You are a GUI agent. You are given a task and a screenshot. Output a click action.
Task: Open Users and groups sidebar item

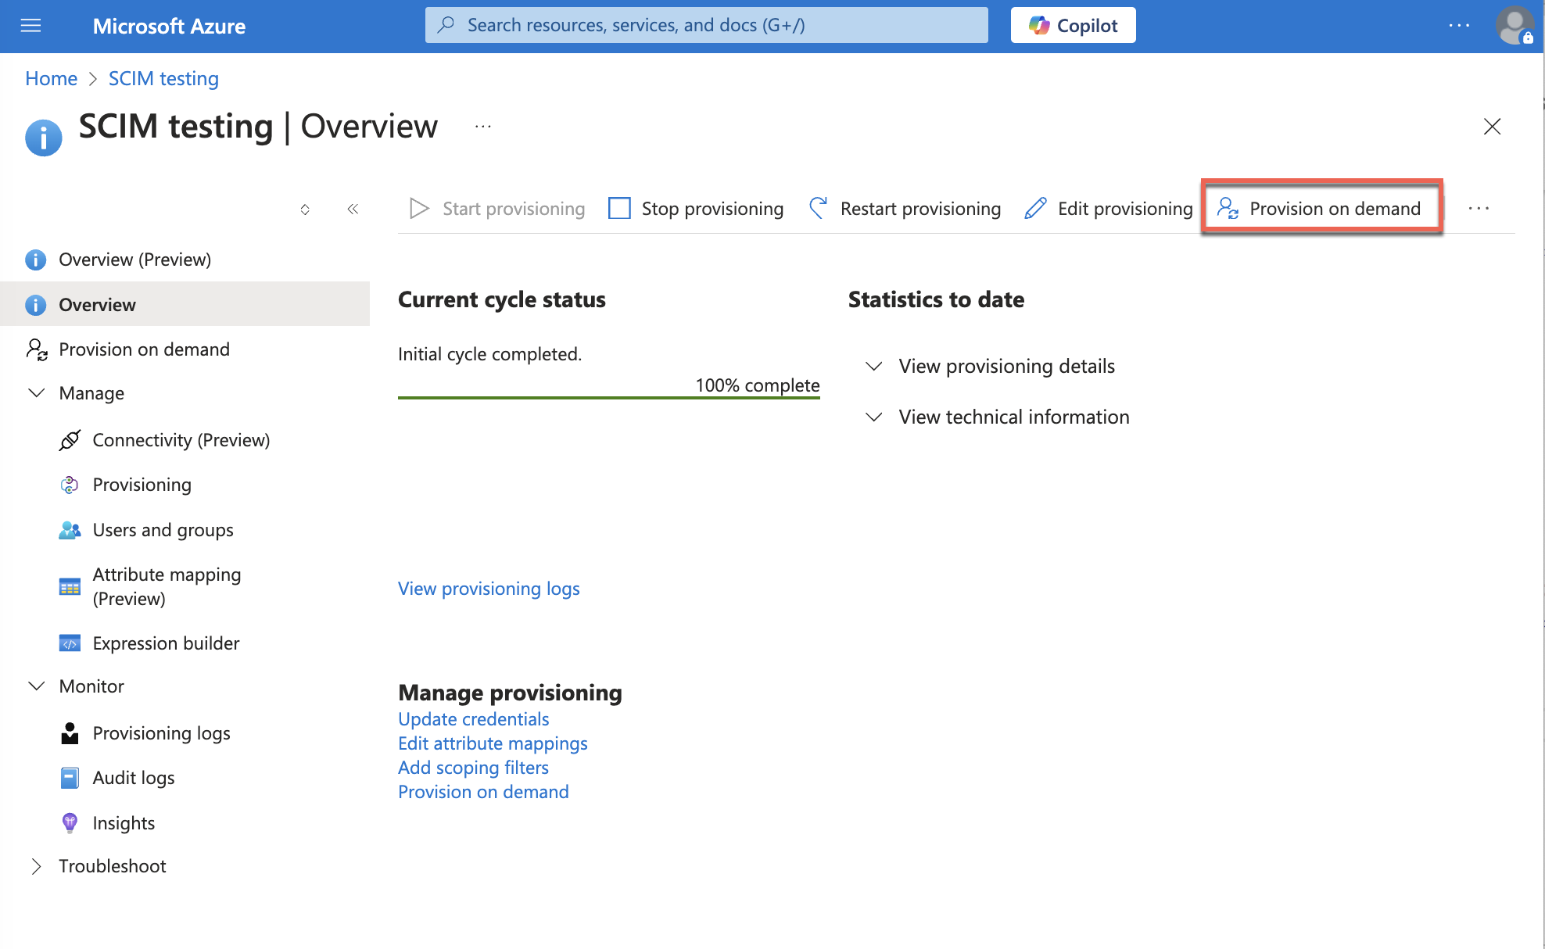point(163,530)
